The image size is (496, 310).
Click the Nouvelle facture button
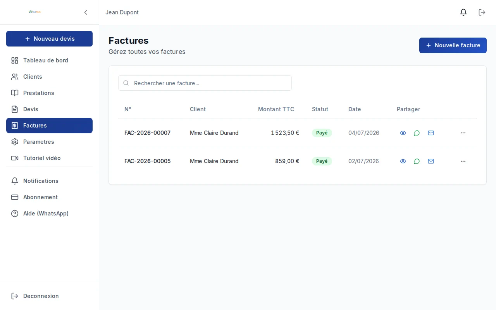pos(453,45)
